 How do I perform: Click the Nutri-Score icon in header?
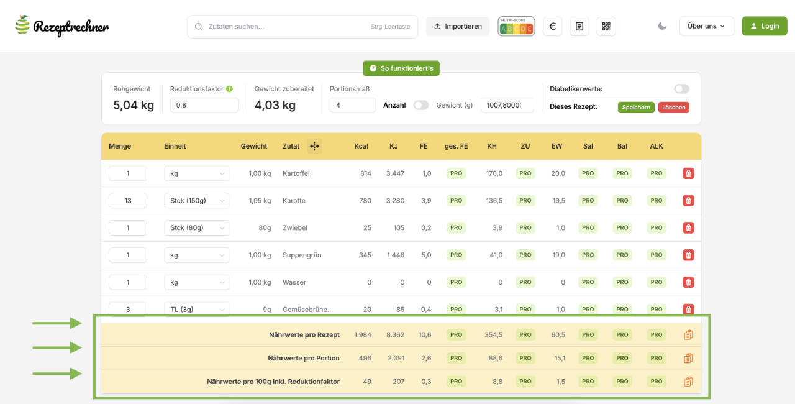tap(516, 26)
